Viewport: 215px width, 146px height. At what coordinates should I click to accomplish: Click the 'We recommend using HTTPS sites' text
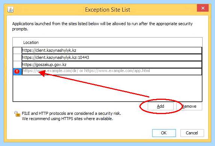[67, 119]
